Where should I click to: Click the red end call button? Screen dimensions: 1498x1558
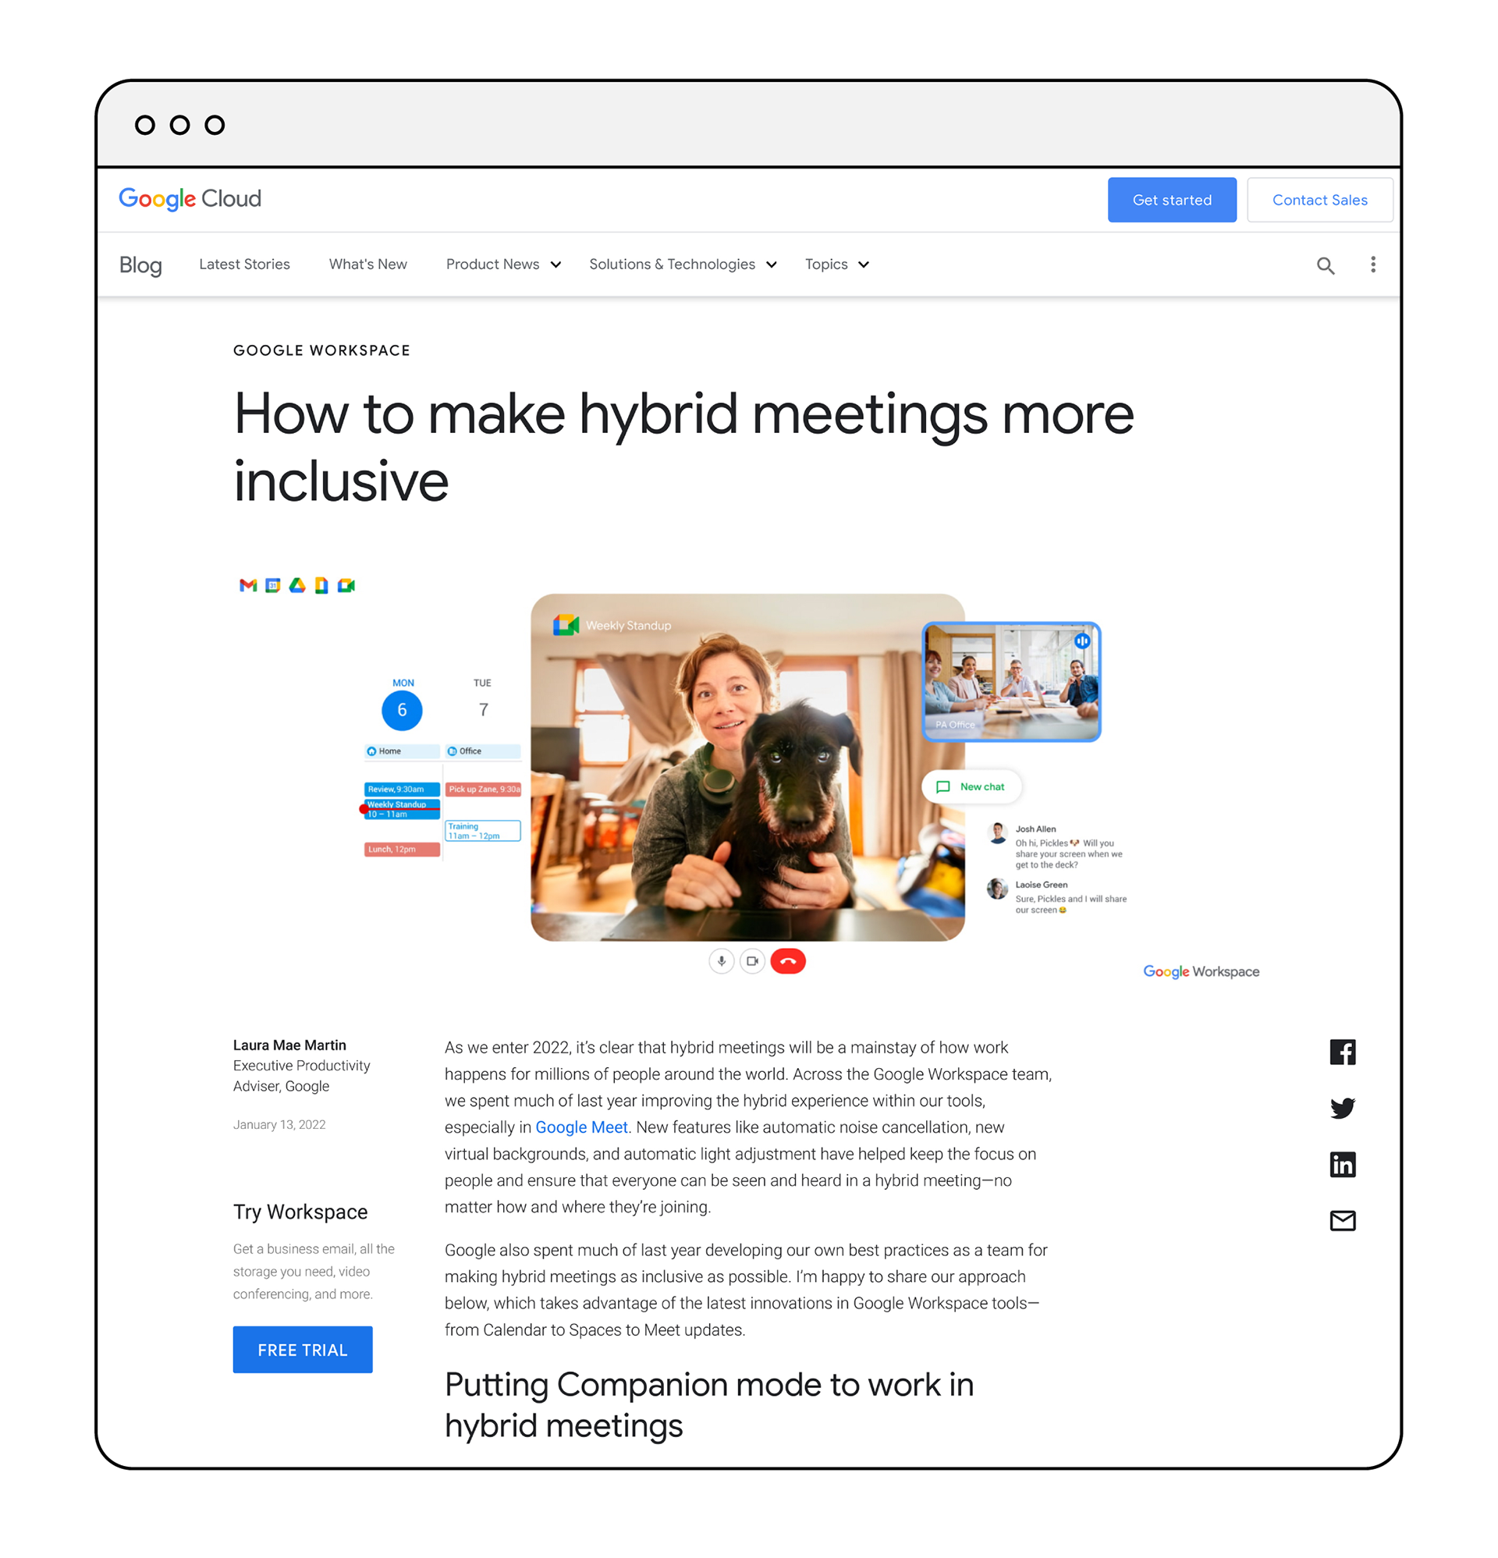coord(787,961)
